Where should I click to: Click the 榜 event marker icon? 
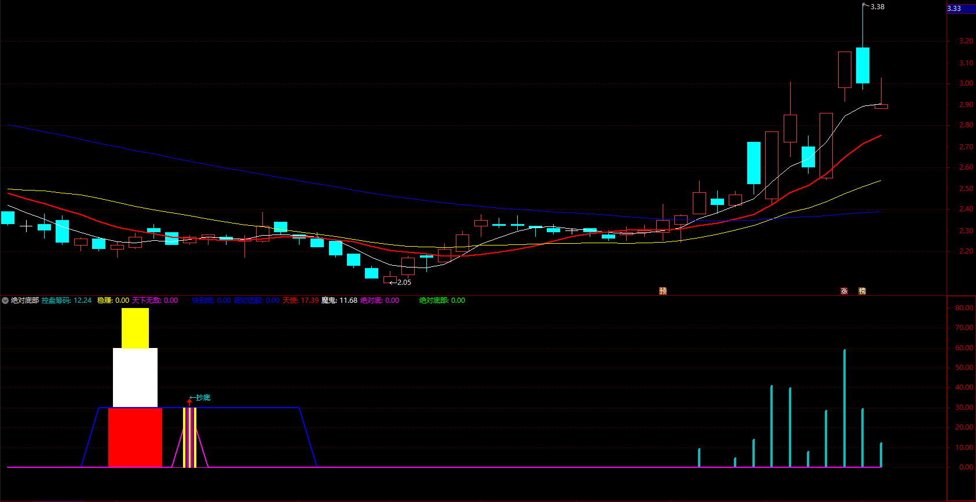click(862, 291)
